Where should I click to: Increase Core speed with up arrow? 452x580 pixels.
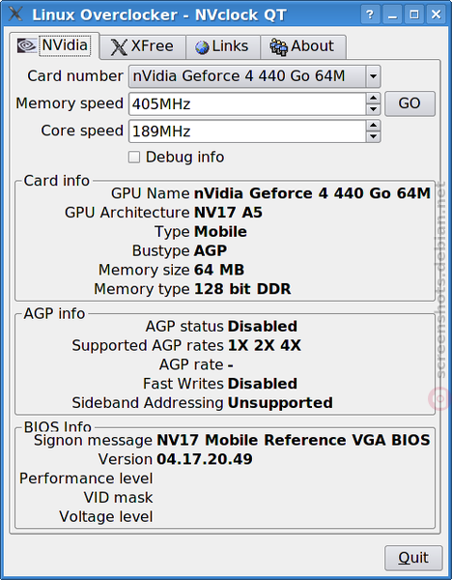click(373, 126)
